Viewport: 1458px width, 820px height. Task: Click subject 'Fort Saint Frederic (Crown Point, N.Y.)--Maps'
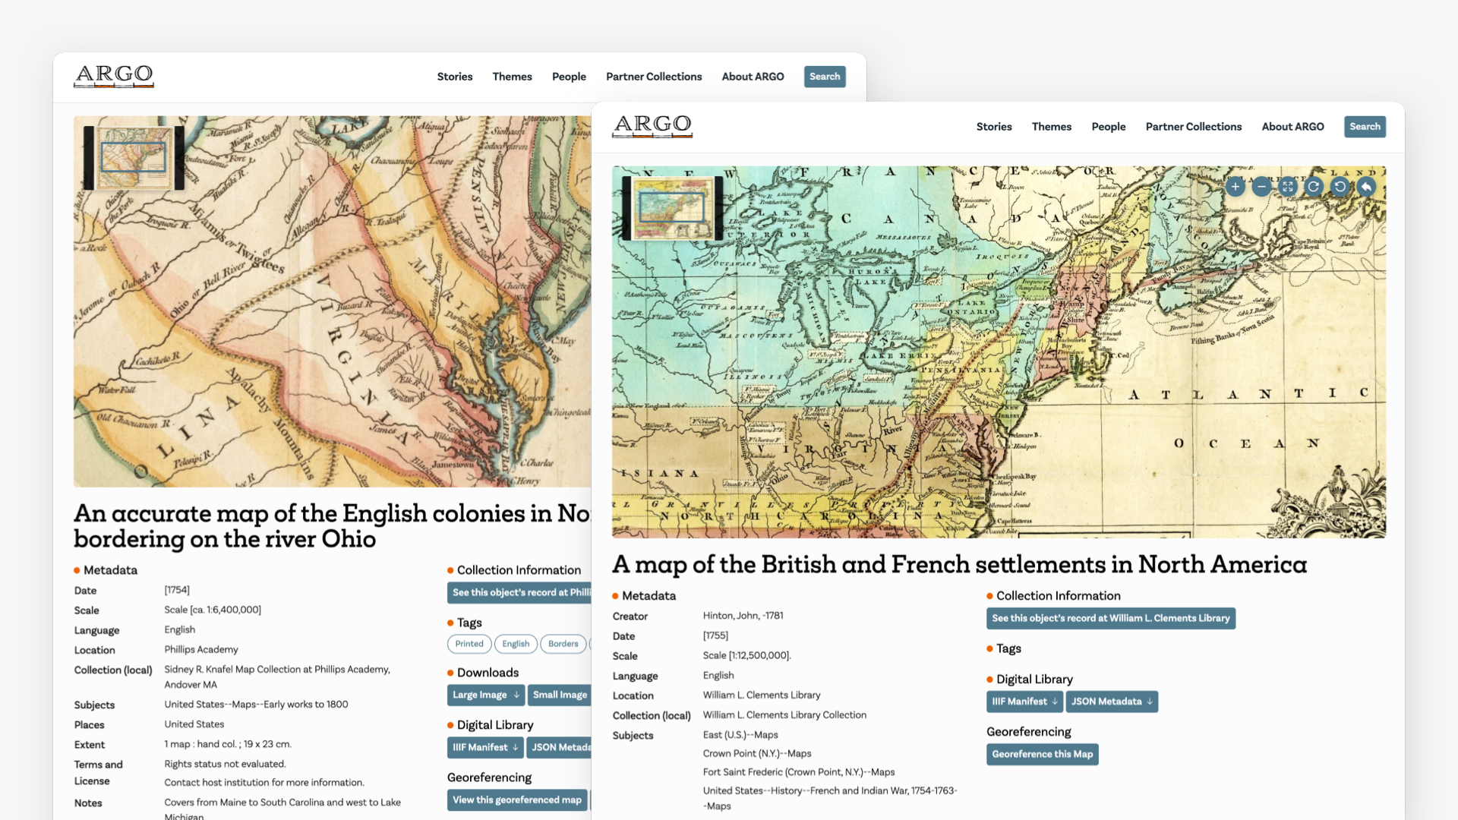coord(799,771)
